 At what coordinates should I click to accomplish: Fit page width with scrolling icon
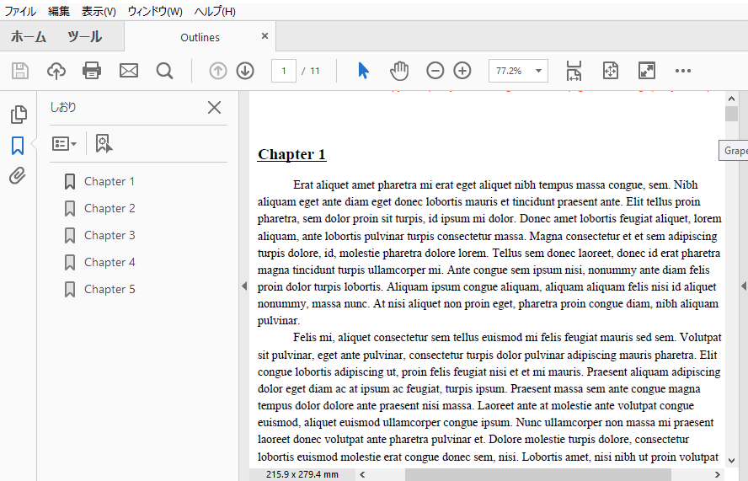[x=574, y=71]
